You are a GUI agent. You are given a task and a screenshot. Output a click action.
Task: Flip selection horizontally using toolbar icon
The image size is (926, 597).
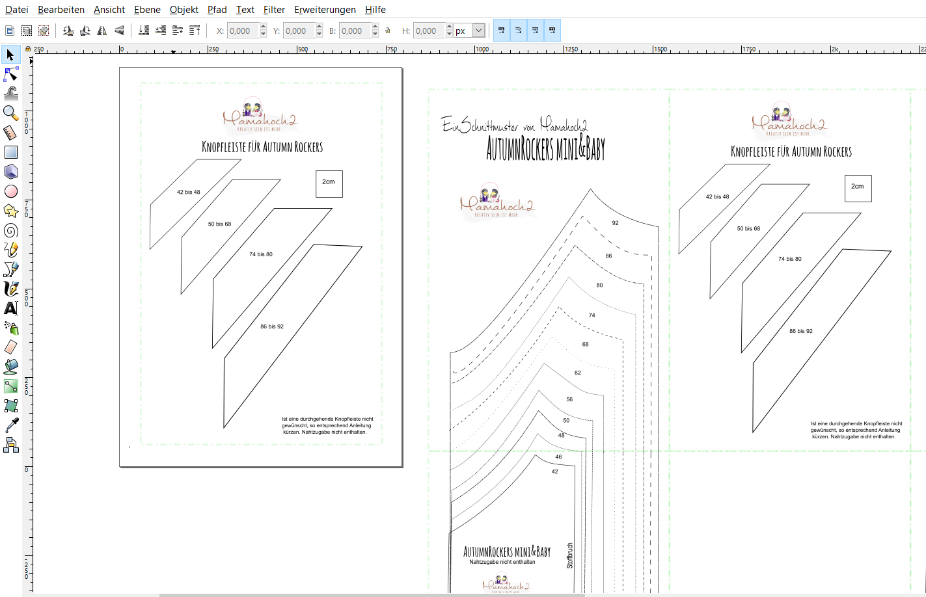(x=102, y=31)
